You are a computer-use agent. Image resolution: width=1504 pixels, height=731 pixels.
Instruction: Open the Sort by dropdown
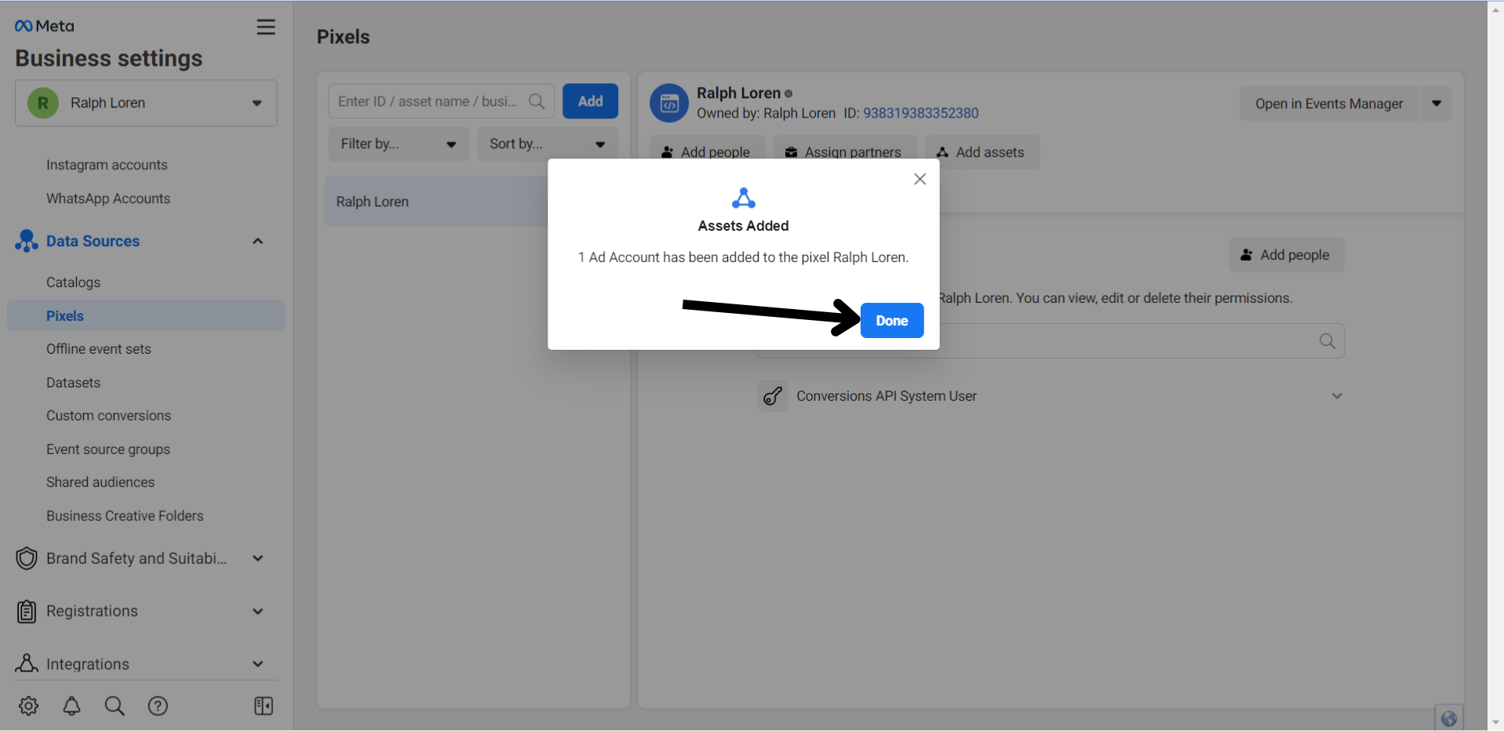pyautogui.click(x=548, y=144)
